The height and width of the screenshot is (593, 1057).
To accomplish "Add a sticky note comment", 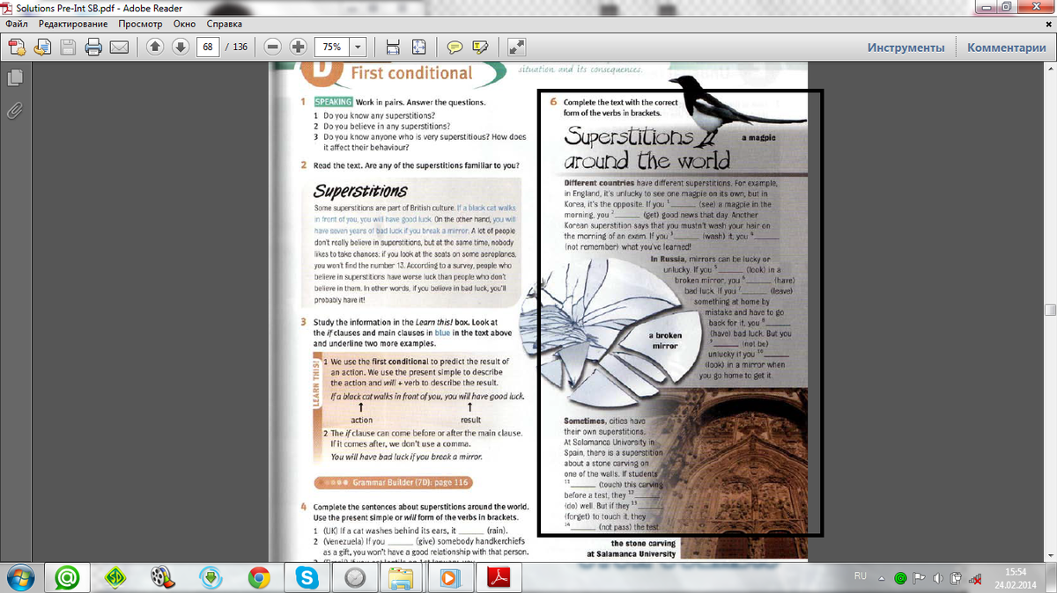I will 455,47.
